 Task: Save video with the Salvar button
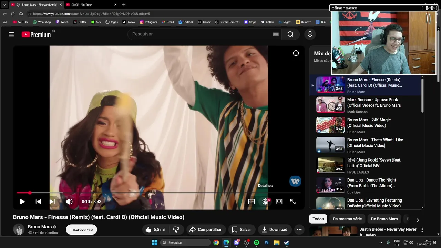[x=242, y=229]
